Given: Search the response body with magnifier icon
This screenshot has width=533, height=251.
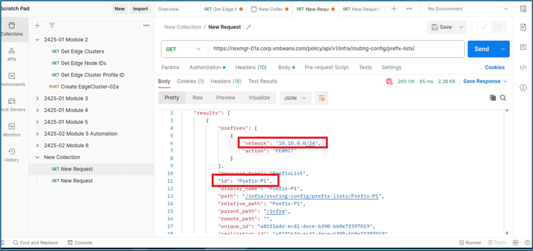Looking at the screenshot, I should coord(503,98).
